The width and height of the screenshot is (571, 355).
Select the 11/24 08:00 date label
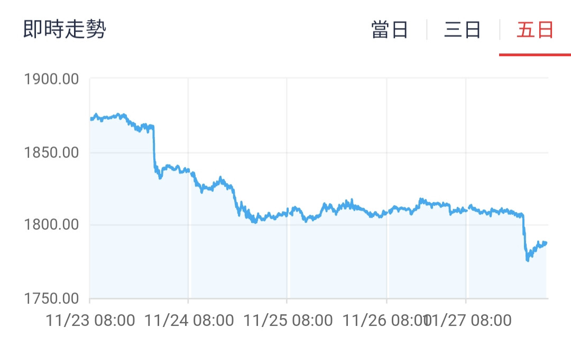point(189,321)
